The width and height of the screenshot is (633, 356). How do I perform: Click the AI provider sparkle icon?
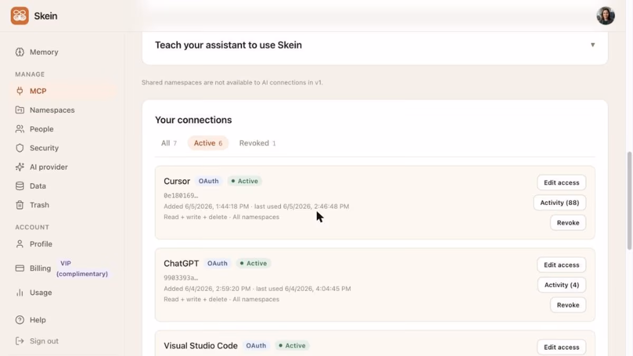click(20, 167)
